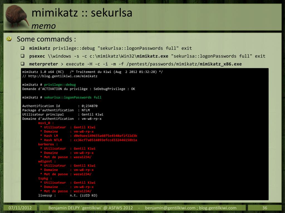Click the memo subtitle

tap(44, 26)
